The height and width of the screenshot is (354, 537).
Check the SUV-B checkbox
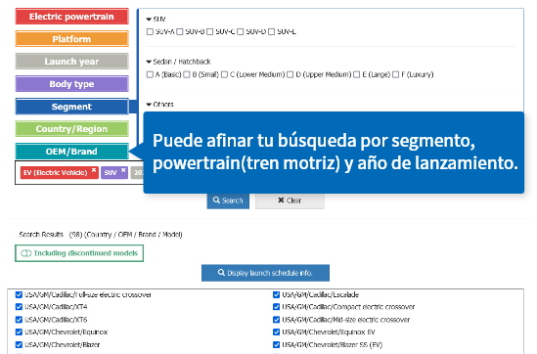(x=179, y=32)
